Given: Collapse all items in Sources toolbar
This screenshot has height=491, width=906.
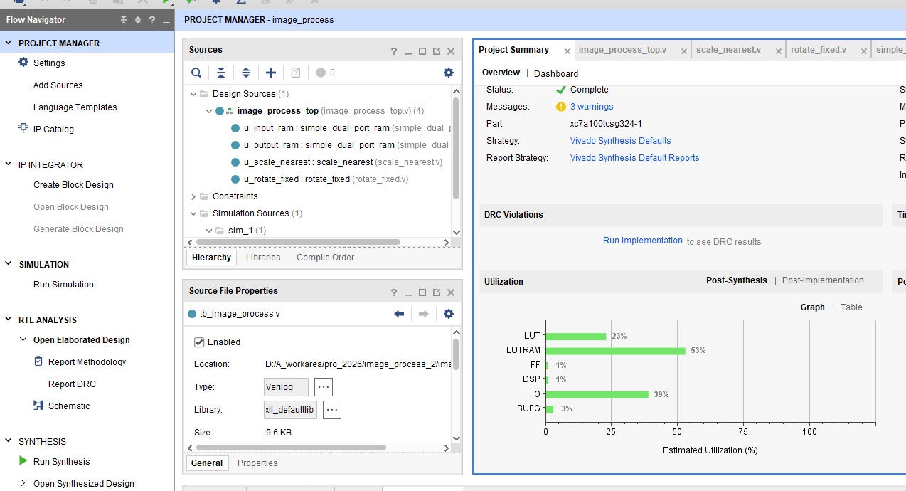Looking at the screenshot, I should pyautogui.click(x=221, y=73).
